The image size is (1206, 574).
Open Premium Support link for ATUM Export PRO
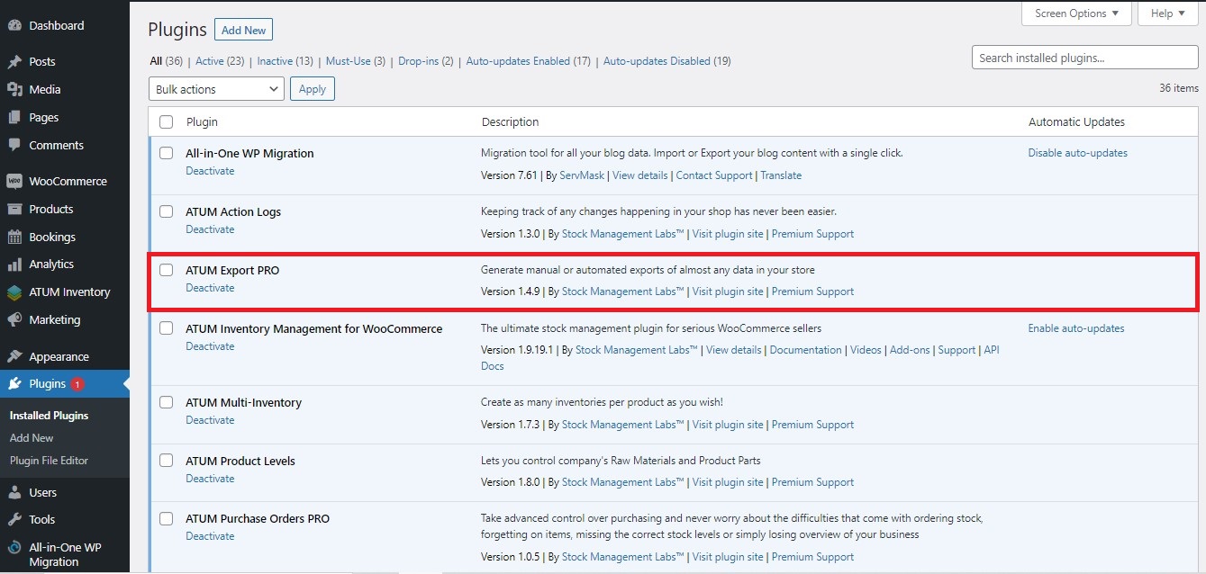[x=812, y=291]
